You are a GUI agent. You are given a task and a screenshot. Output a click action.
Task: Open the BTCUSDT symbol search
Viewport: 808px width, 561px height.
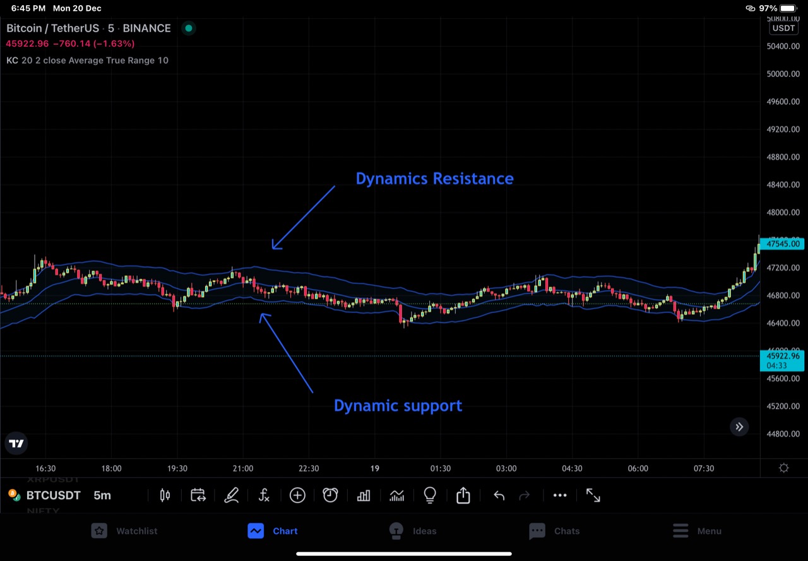[54, 495]
